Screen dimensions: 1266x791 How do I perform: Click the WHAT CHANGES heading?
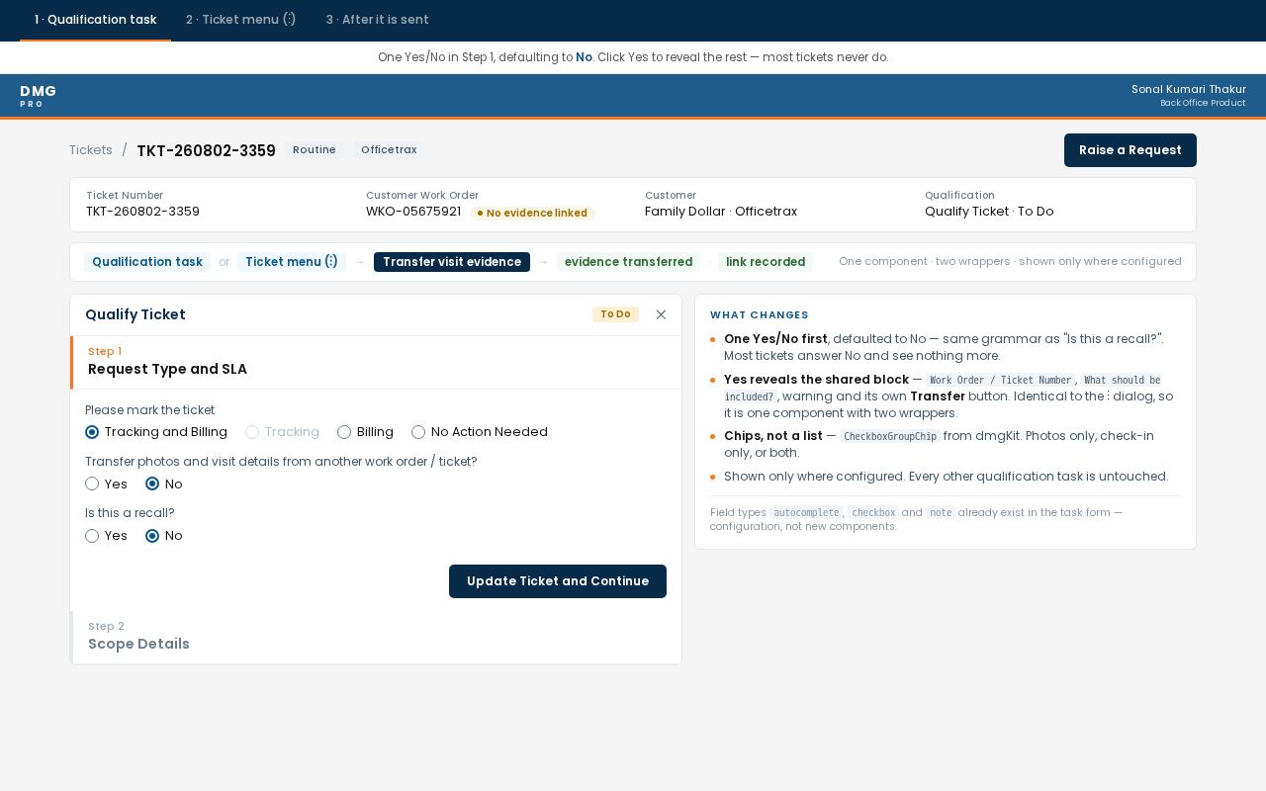tap(760, 315)
